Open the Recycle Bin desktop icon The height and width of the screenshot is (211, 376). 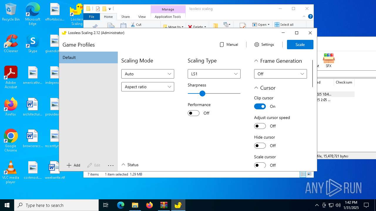tap(11, 12)
